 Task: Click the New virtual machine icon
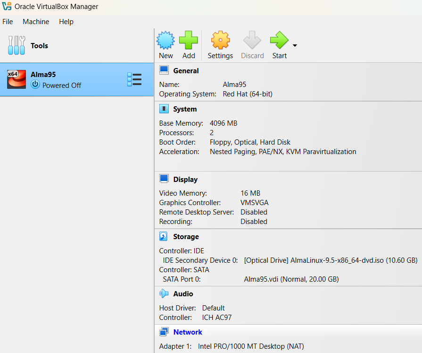click(x=165, y=41)
